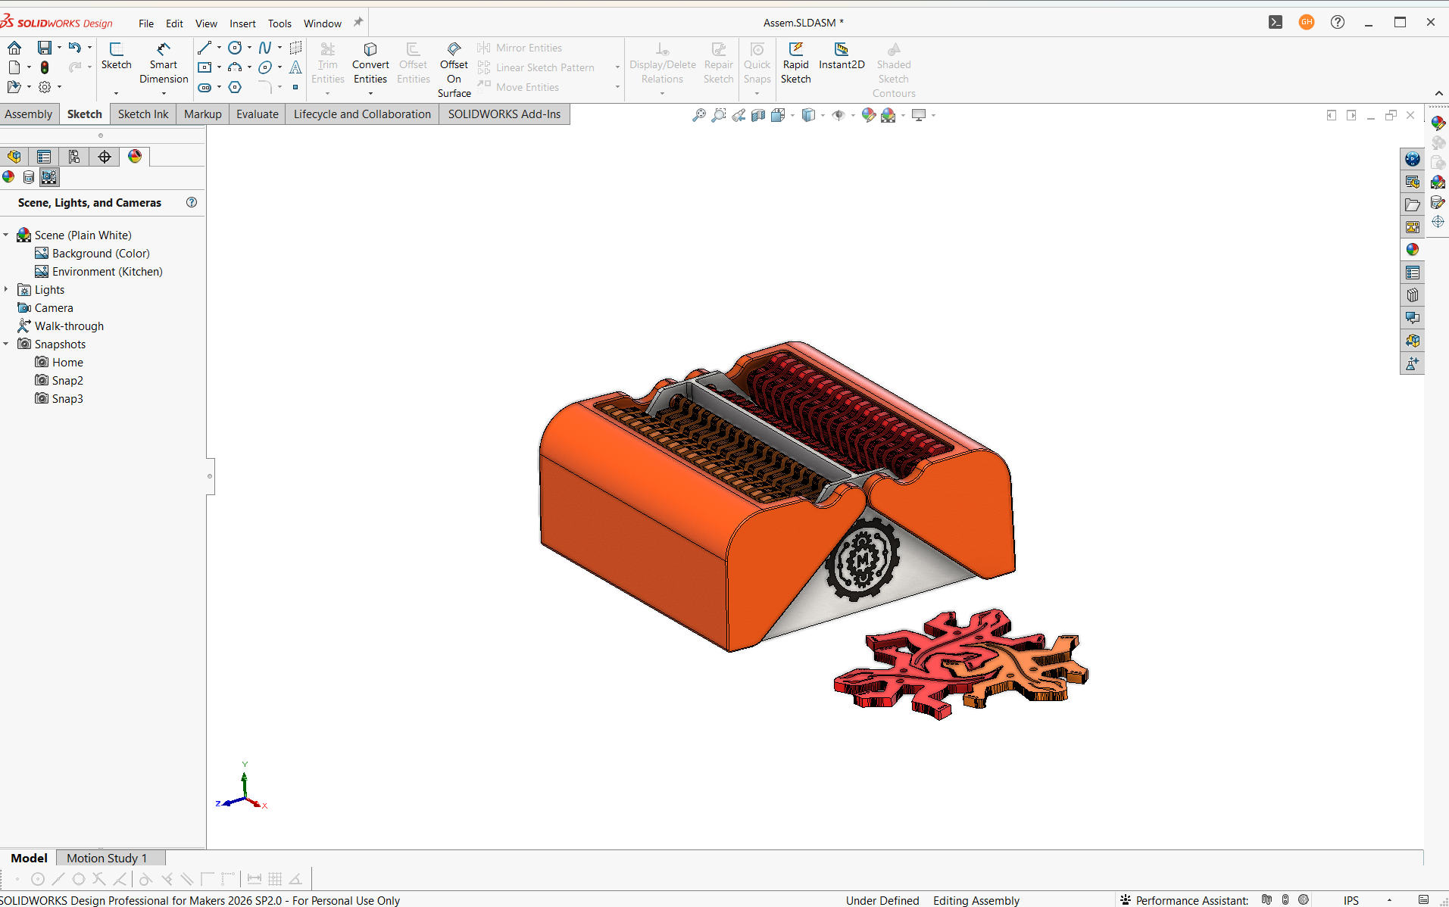Open the Appearances color sphere in task pane
This screenshot has width=1449, height=907.
pos(1413,249)
